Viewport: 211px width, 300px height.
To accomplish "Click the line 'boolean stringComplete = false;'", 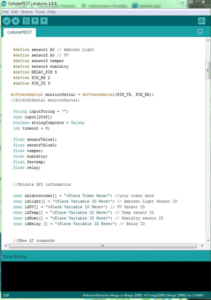I will [48, 123].
